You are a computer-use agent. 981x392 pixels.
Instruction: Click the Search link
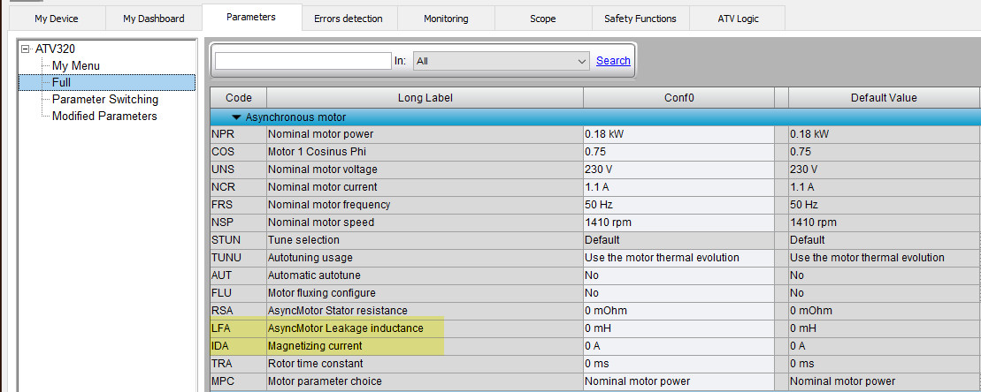(x=613, y=61)
